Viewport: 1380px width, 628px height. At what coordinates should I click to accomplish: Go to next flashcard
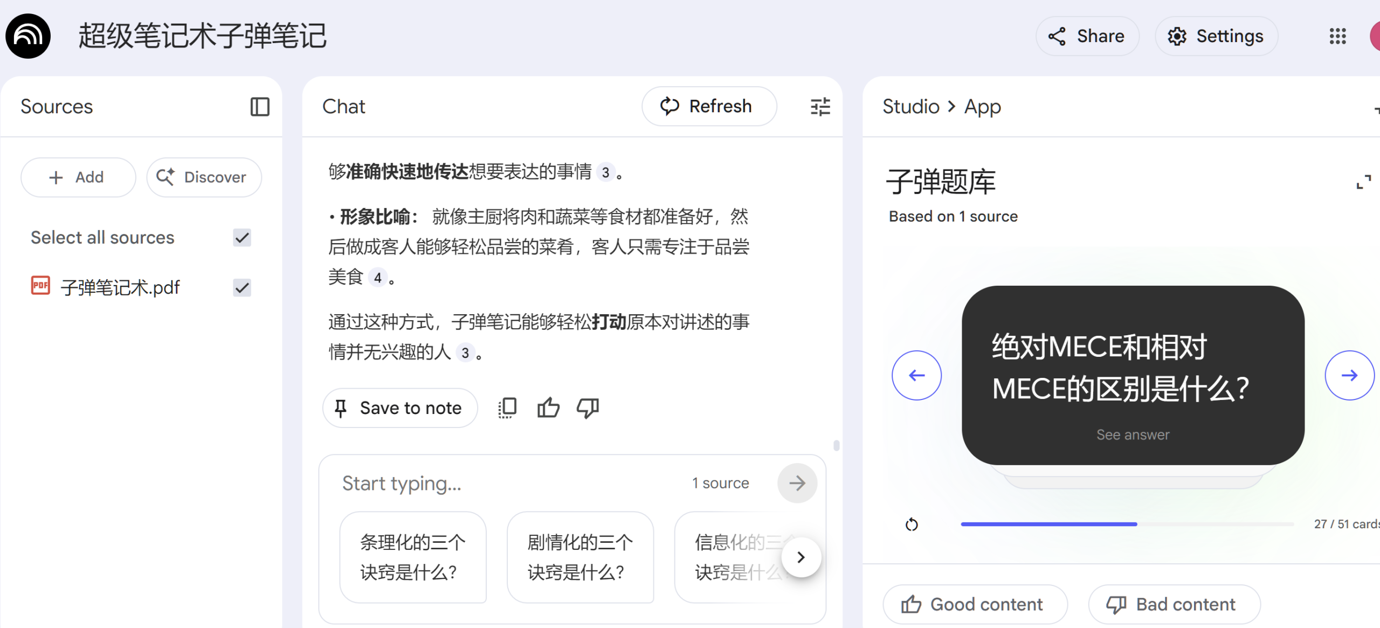pyautogui.click(x=1349, y=375)
